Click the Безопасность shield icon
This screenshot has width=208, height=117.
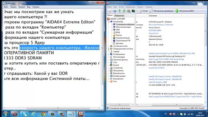point(111,73)
